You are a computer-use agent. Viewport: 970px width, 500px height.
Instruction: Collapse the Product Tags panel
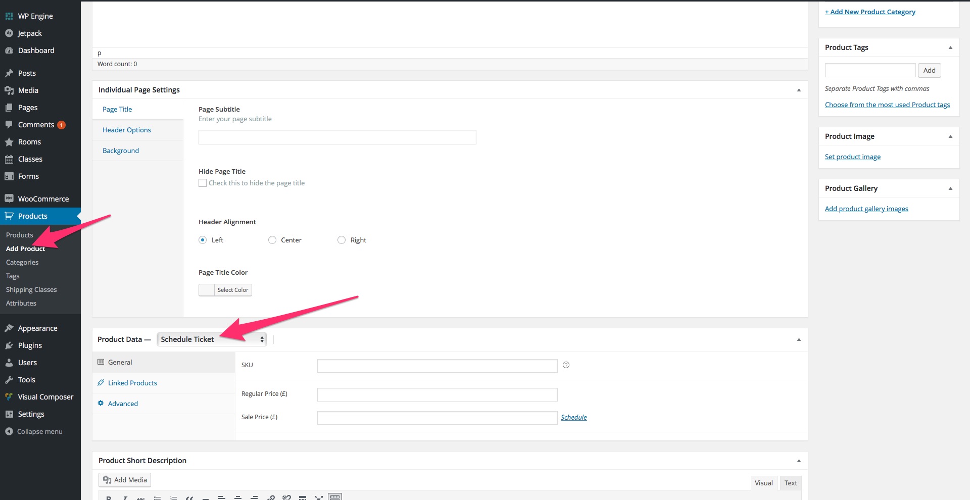(950, 47)
